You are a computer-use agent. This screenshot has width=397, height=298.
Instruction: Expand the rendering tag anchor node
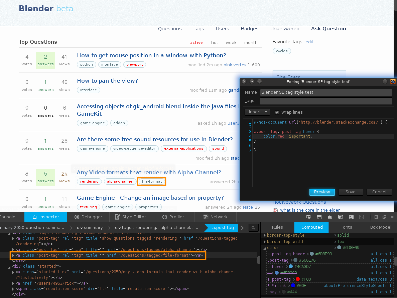click(x=13, y=238)
